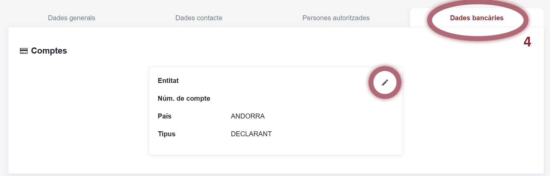Click the pencil edit icon

pos(385,83)
